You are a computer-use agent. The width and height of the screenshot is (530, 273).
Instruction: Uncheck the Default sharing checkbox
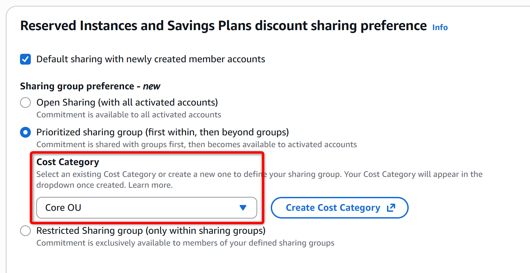pyautogui.click(x=25, y=59)
